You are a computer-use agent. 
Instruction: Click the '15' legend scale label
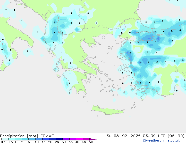(x=43, y=142)
